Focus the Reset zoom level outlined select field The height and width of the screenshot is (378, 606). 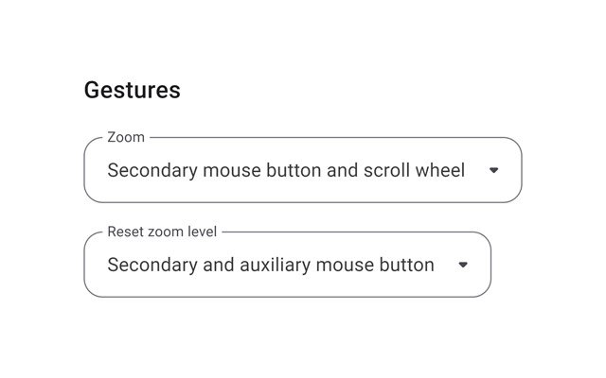click(x=287, y=265)
